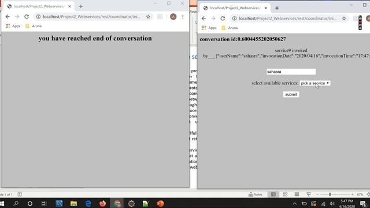Open notification center in taskbar
Viewport: 370px width, 208px height.
pos(364,203)
